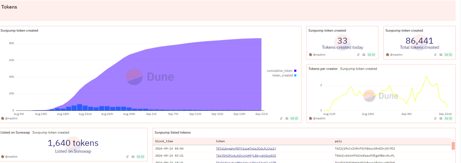Image resolution: width=461 pixels, height=163 pixels.
Task: Click the token column header
Action: pos(221,141)
